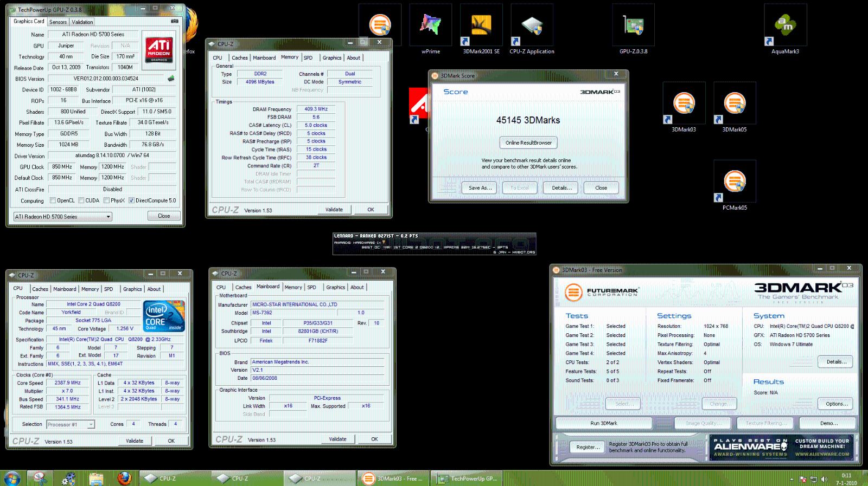Open the Windows Start orb
The width and height of the screenshot is (868, 486).
point(12,478)
